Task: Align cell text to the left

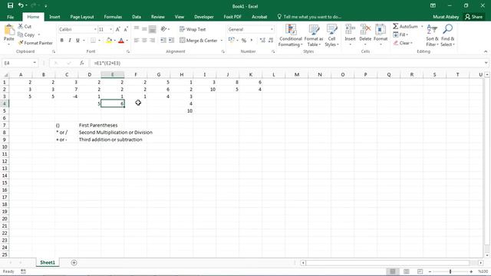Action: [137, 41]
